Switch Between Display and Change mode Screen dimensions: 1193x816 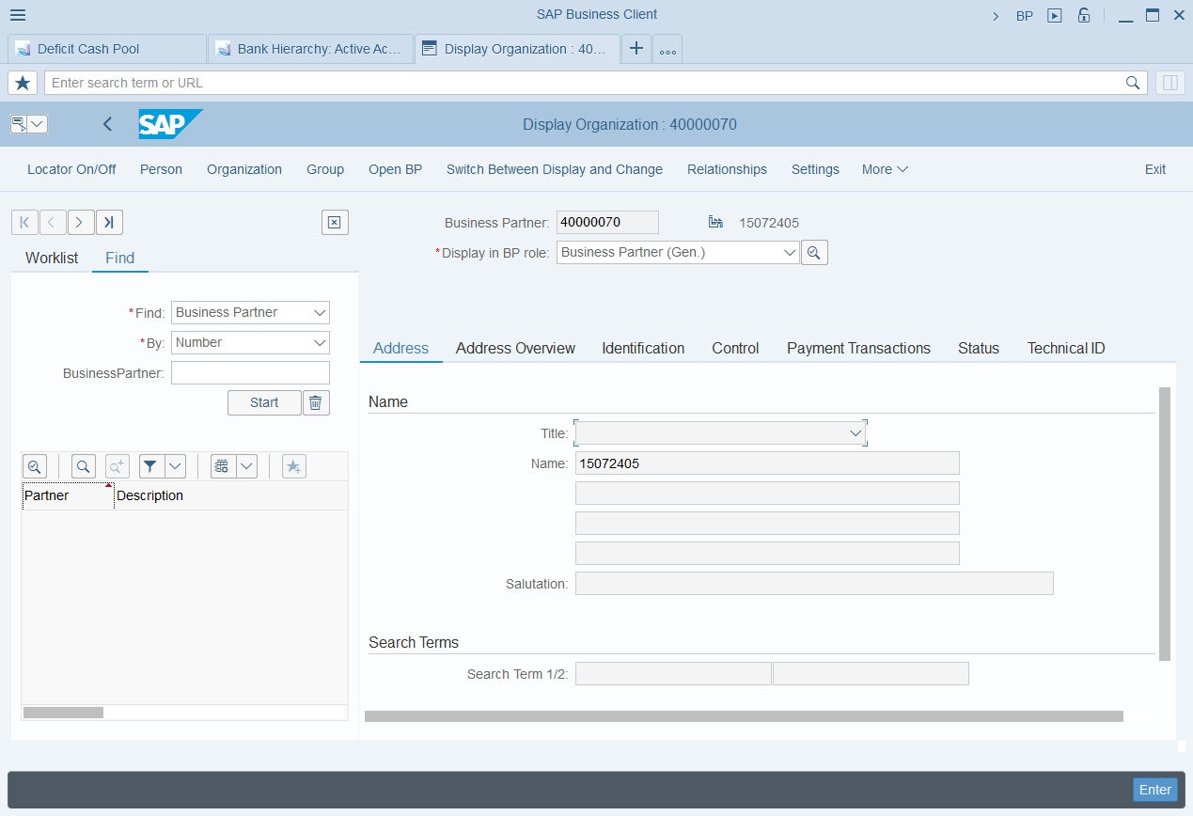555,169
